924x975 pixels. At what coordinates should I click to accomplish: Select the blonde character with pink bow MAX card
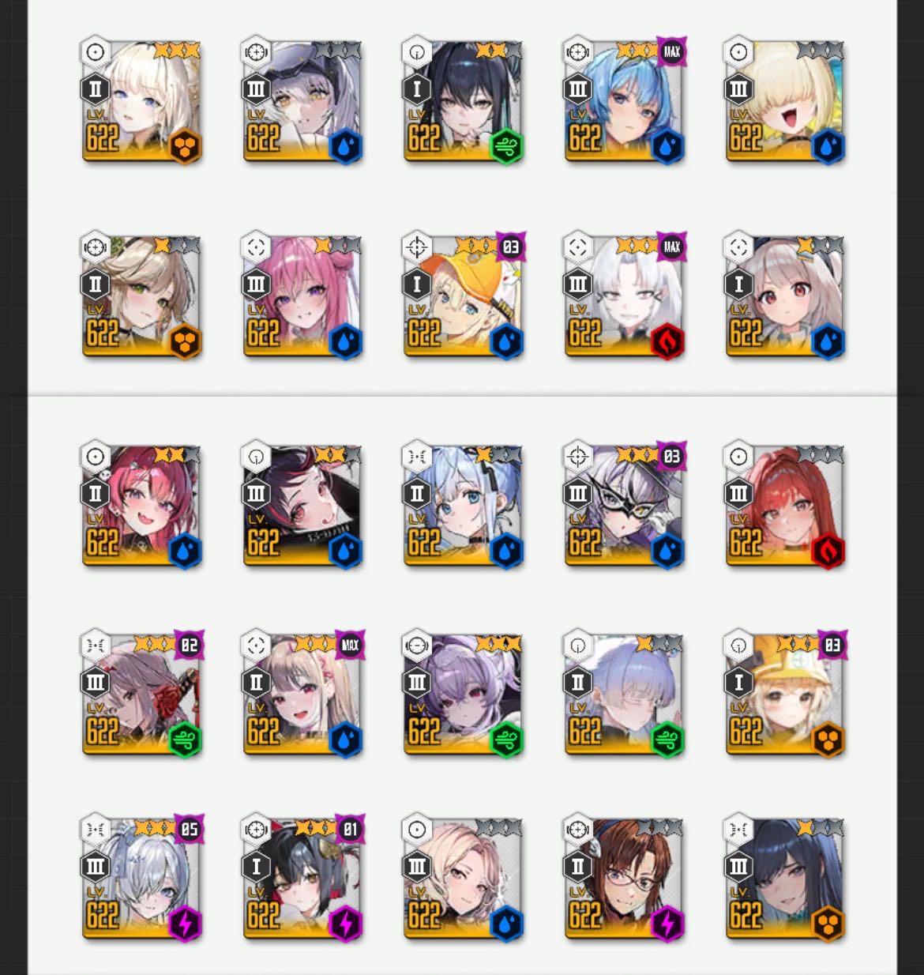[302, 694]
